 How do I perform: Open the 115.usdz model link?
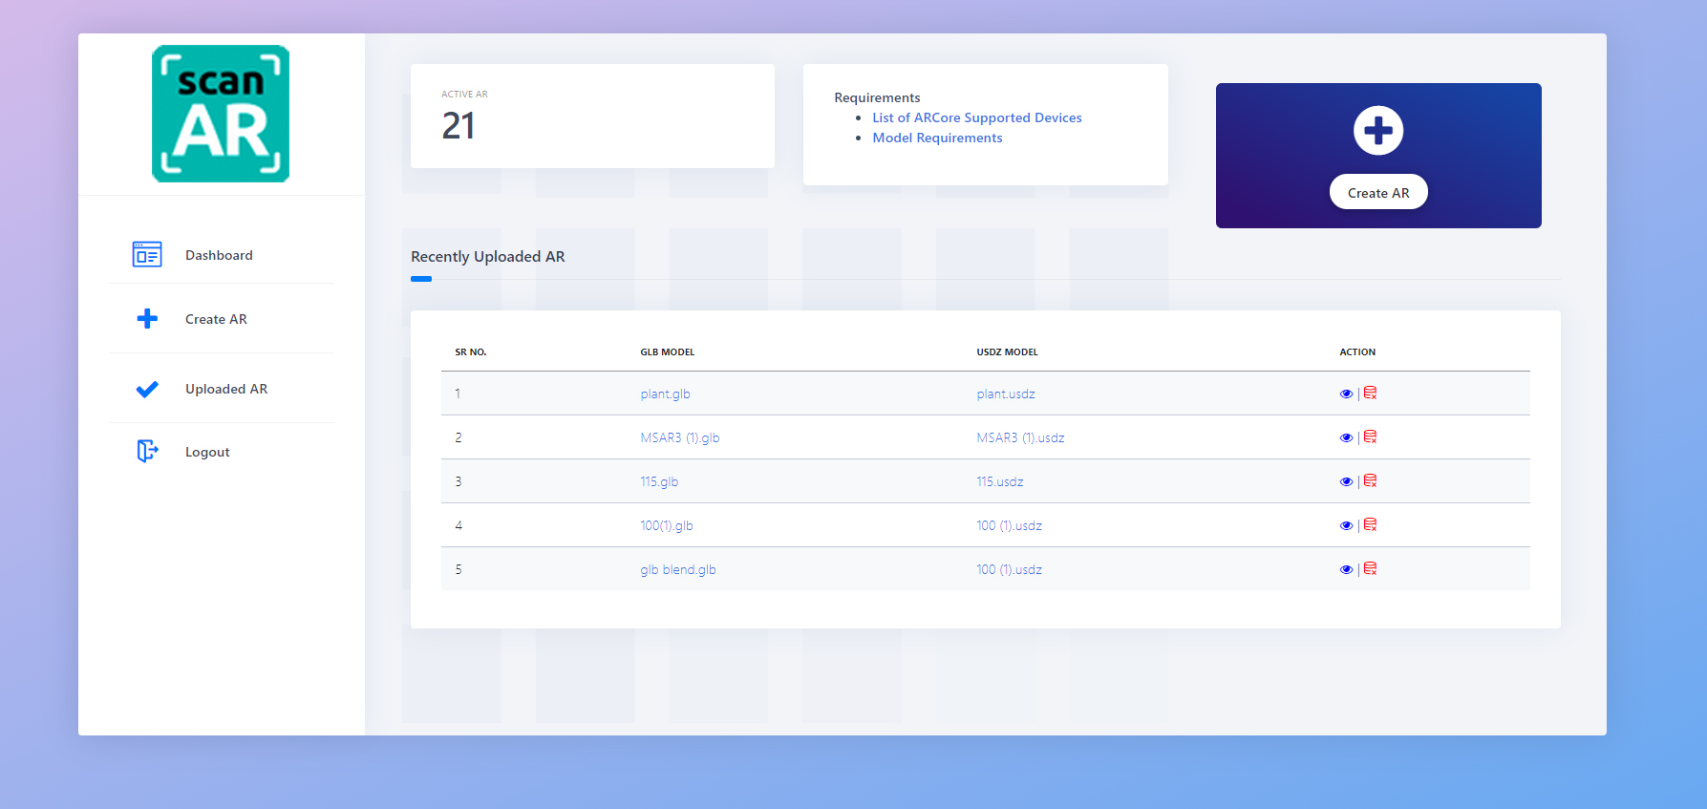(x=1000, y=481)
